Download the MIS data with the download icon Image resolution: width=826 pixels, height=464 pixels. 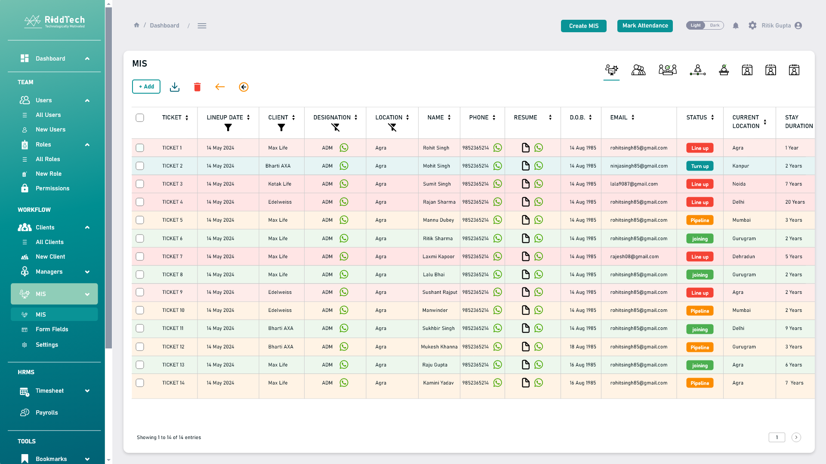(x=175, y=87)
